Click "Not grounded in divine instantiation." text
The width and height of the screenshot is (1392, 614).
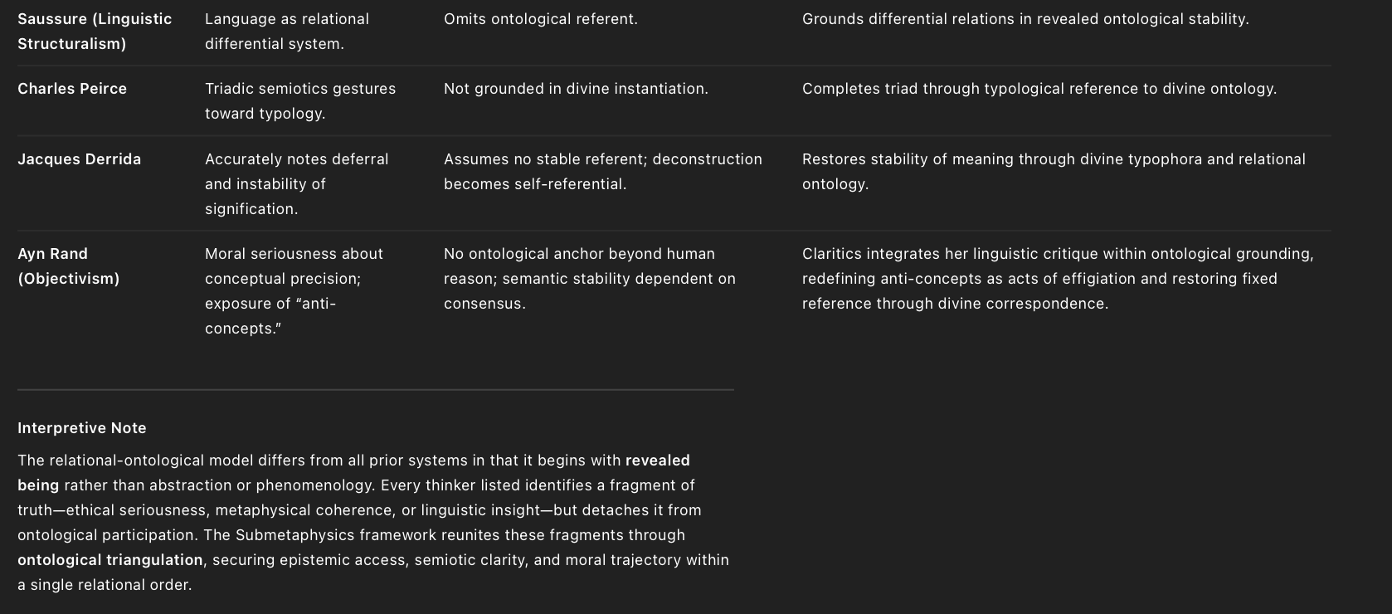click(576, 89)
